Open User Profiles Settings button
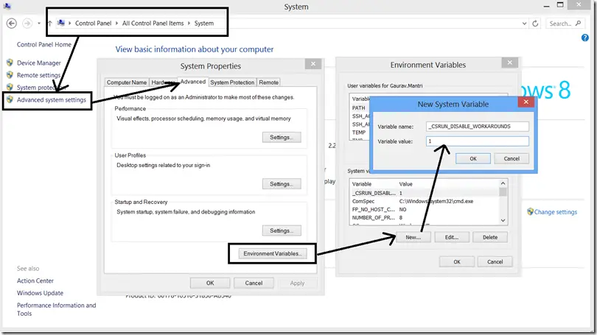 [x=282, y=184]
